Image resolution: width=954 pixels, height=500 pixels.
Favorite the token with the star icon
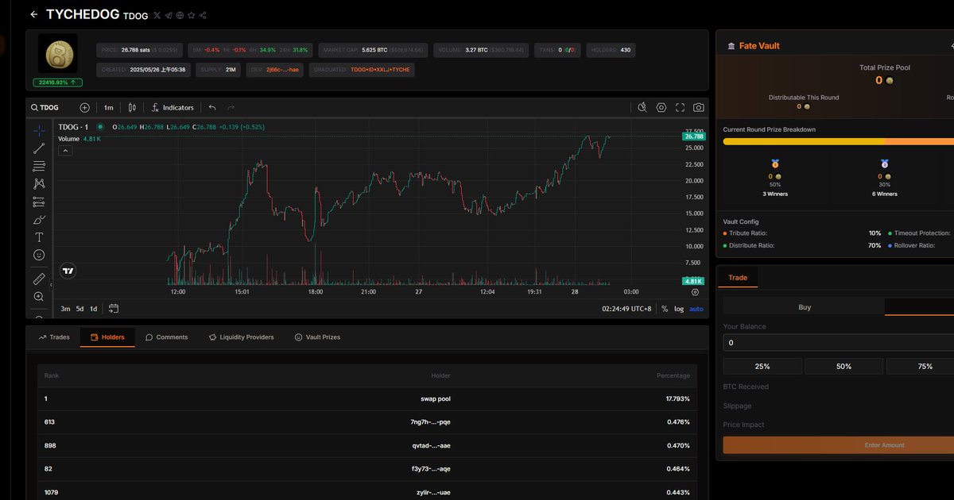click(192, 15)
